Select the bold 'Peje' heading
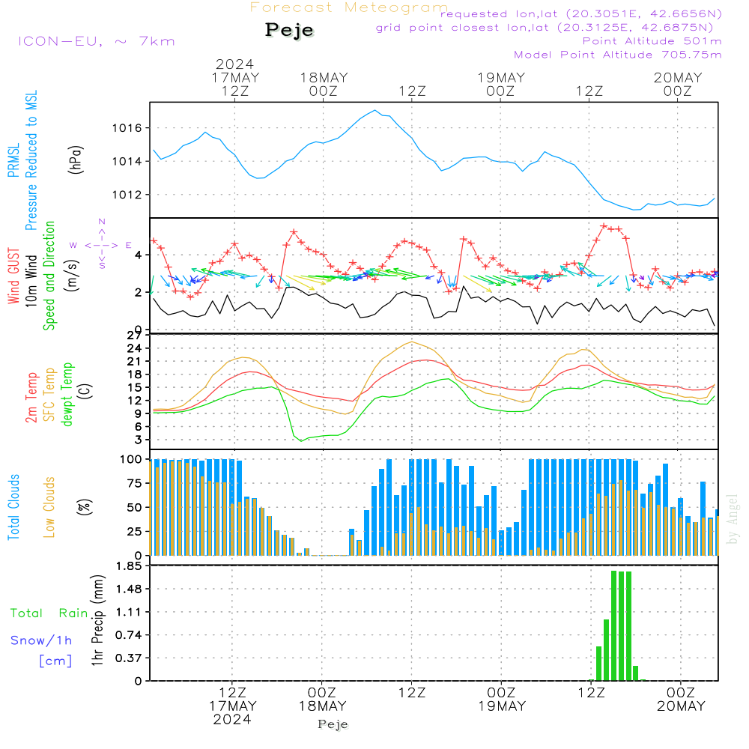 click(x=289, y=30)
